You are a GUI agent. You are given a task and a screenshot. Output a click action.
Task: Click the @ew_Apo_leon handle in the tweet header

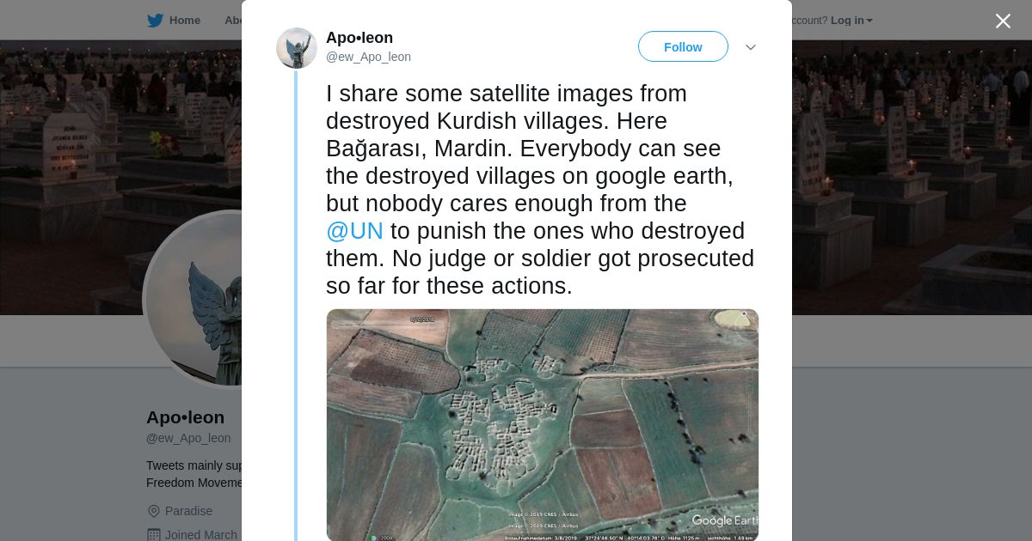click(368, 57)
